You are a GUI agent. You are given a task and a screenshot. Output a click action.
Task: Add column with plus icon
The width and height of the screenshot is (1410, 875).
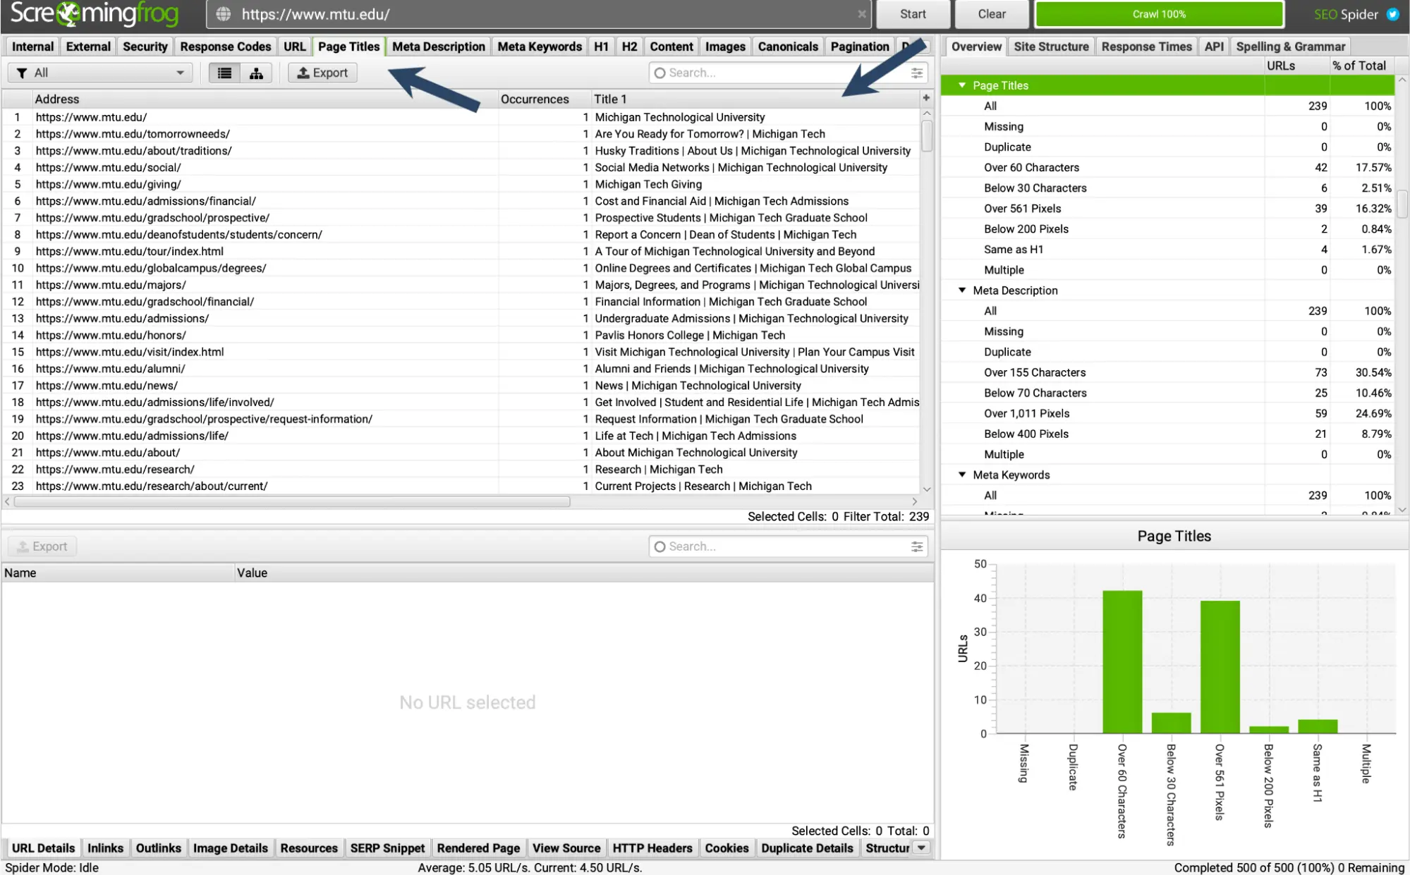point(926,98)
